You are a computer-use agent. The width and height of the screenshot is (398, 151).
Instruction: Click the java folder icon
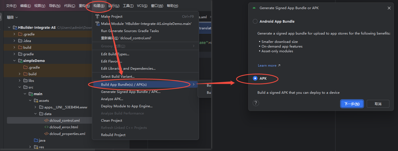click(x=36, y=140)
